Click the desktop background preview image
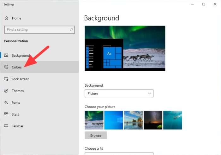Screen dimensions: 221x155 click(125, 49)
